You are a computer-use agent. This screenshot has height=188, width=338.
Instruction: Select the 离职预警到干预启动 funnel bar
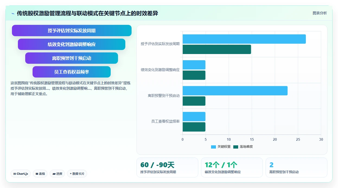72,58
